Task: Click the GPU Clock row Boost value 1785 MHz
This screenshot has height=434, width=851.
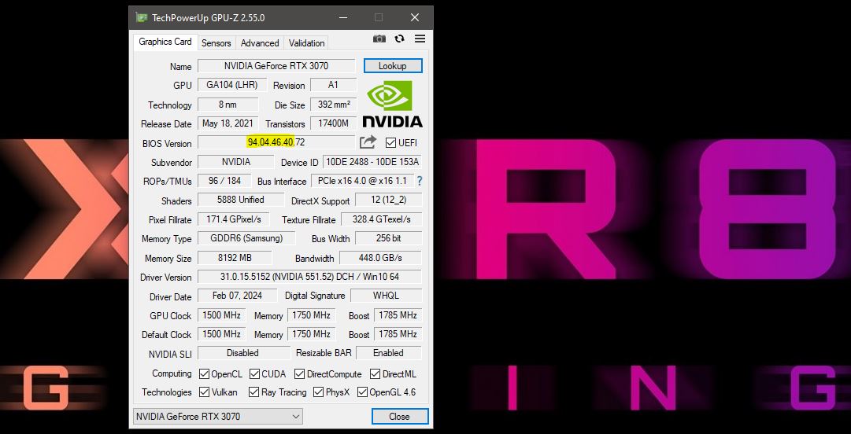Action: [x=398, y=314]
